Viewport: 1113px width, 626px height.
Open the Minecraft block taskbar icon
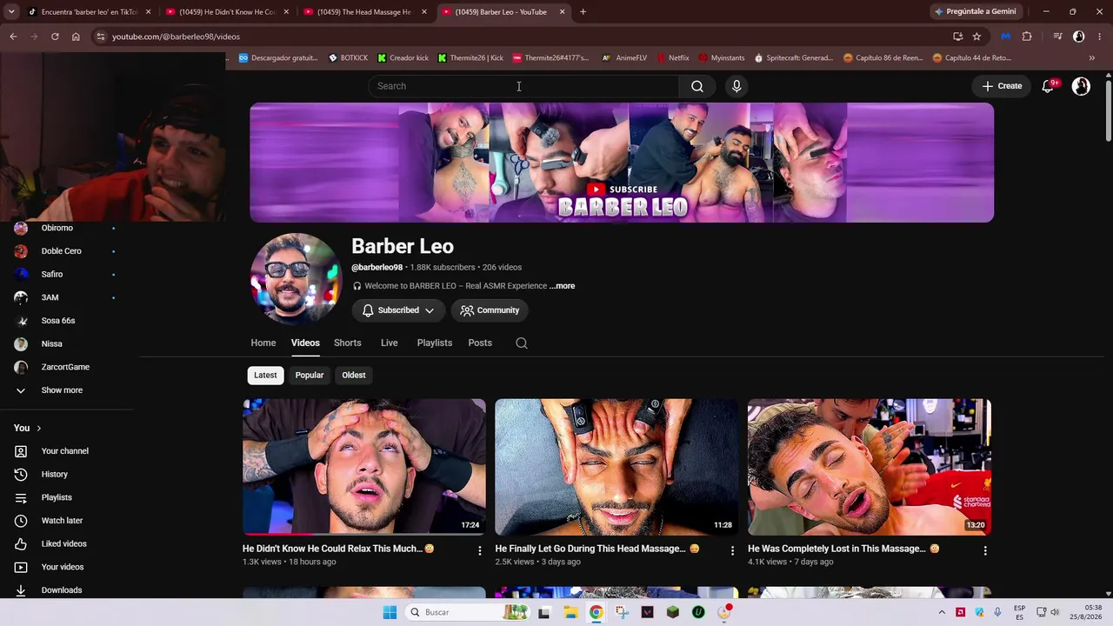tap(672, 612)
